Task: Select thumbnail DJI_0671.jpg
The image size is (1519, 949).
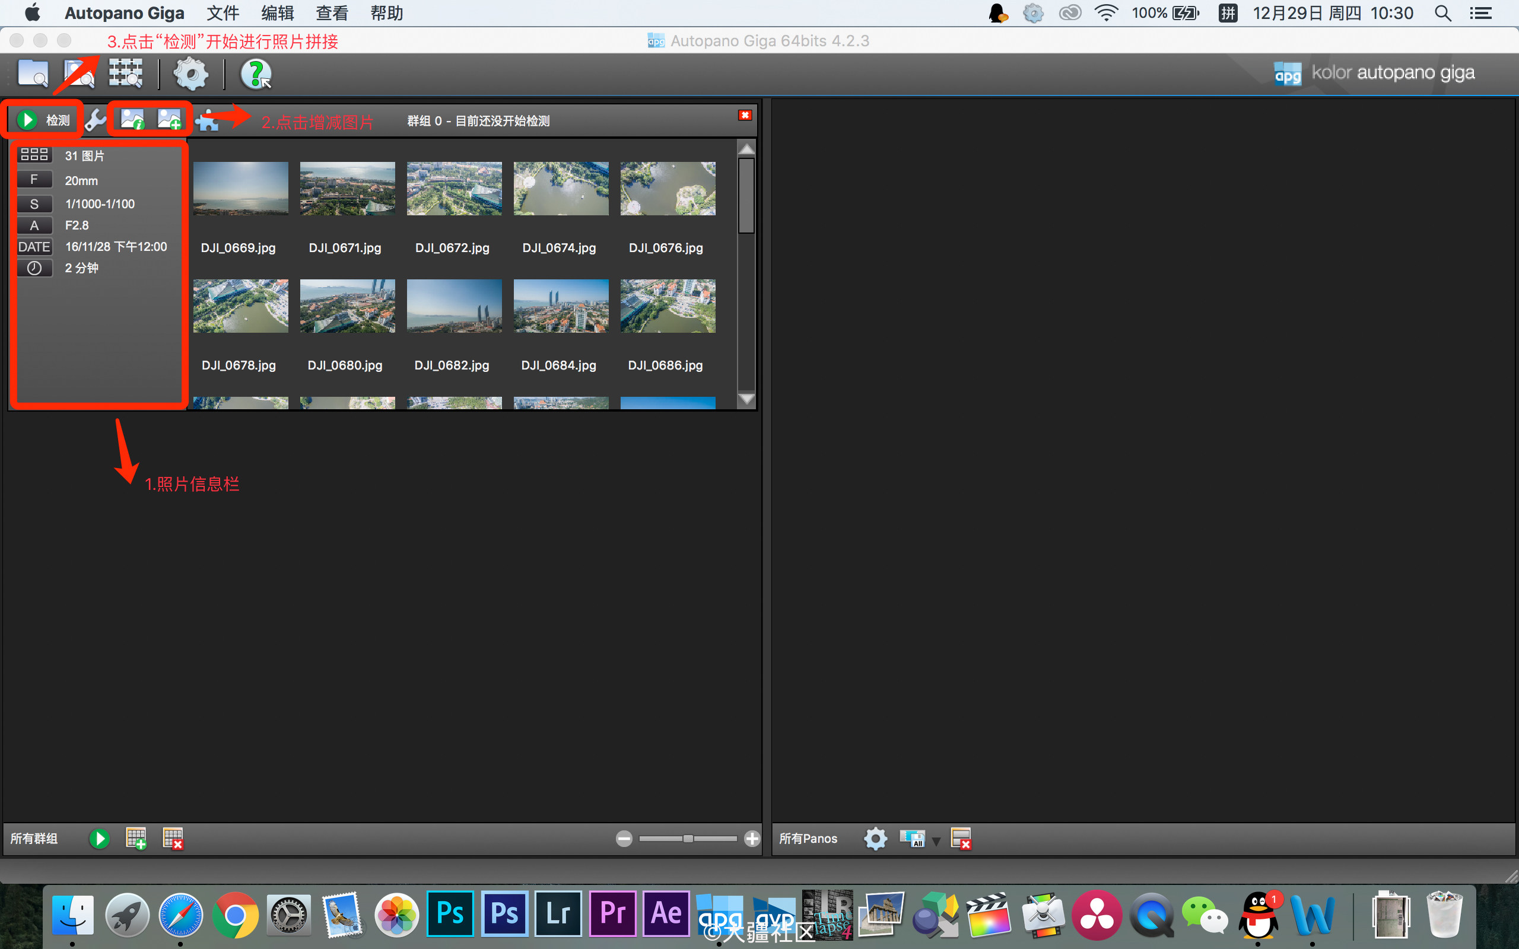Action: (347, 188)
